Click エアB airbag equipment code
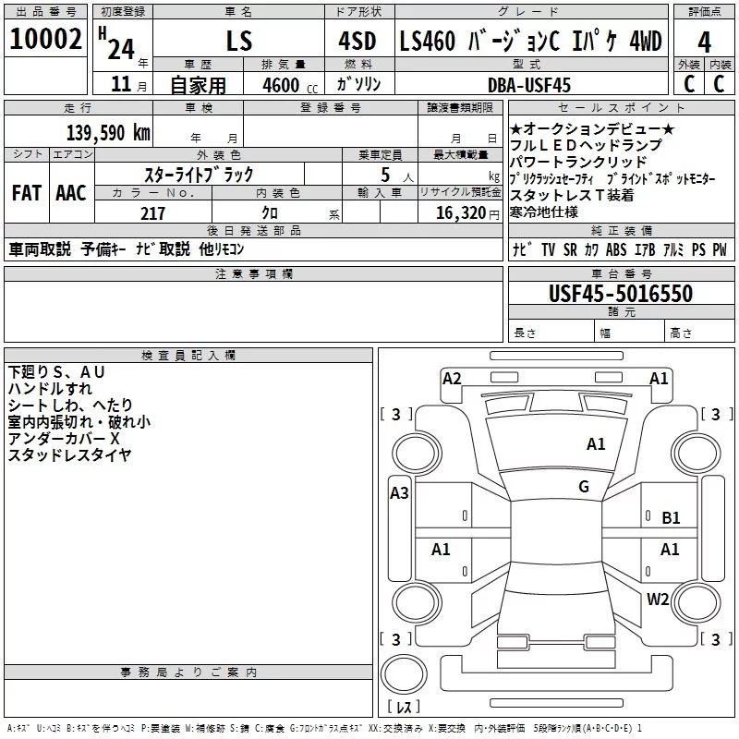The image size is (739, 739). (x=645, y=249)
